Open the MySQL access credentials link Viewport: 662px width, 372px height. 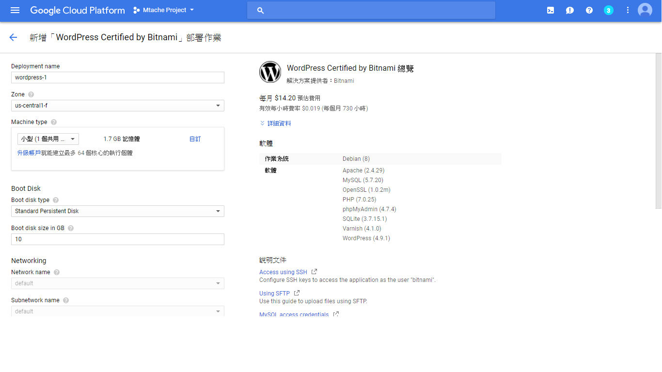(294, 314)
